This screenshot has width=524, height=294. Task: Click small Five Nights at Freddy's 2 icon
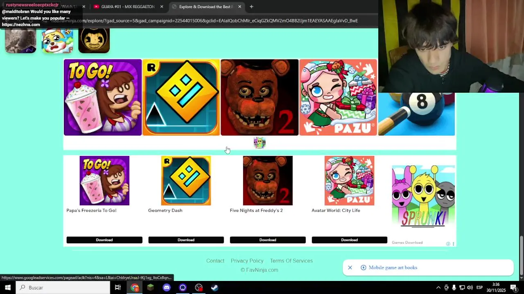click(x=268, y=180)
